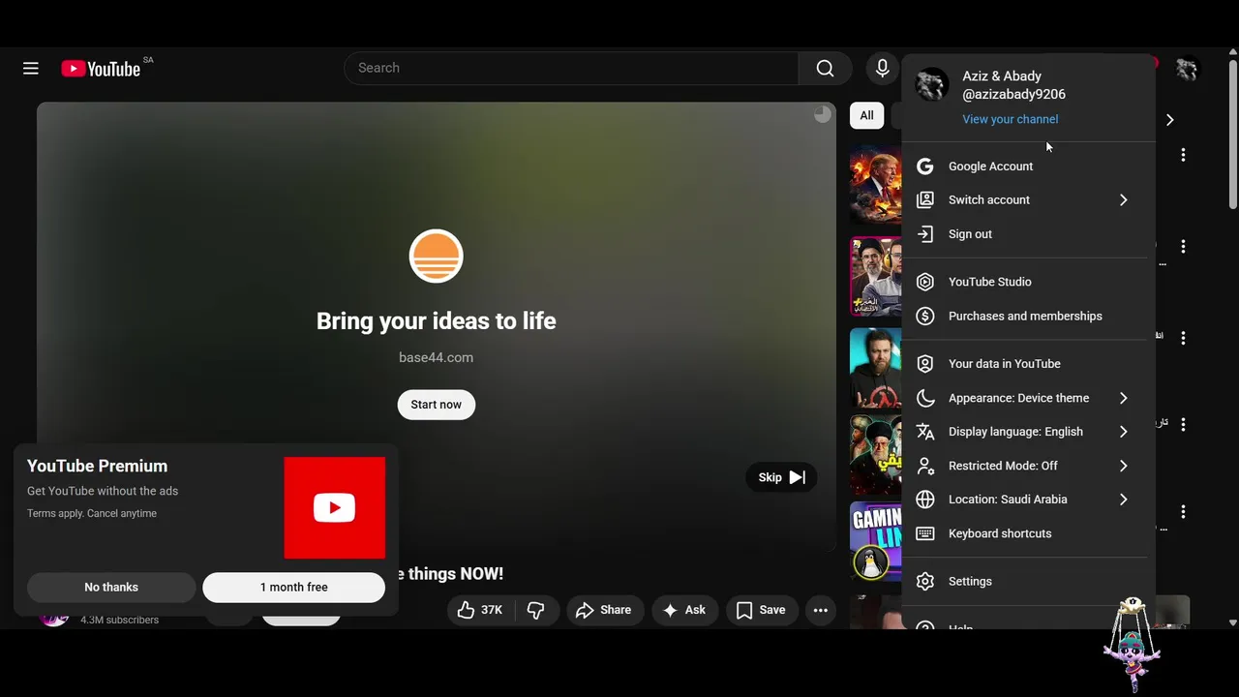Click the Display language translate icon

925,432
